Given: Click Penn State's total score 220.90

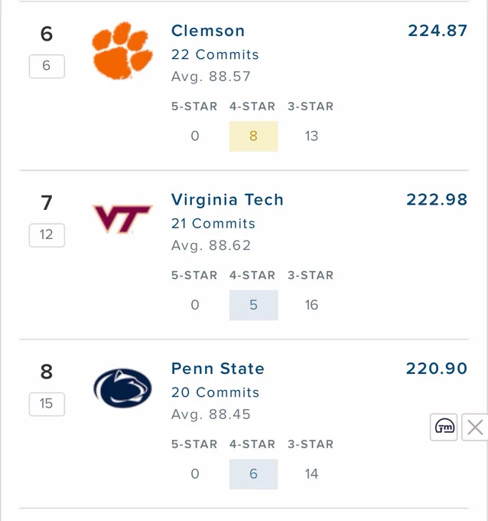Looking at the screenshot, I should [437, 369].
